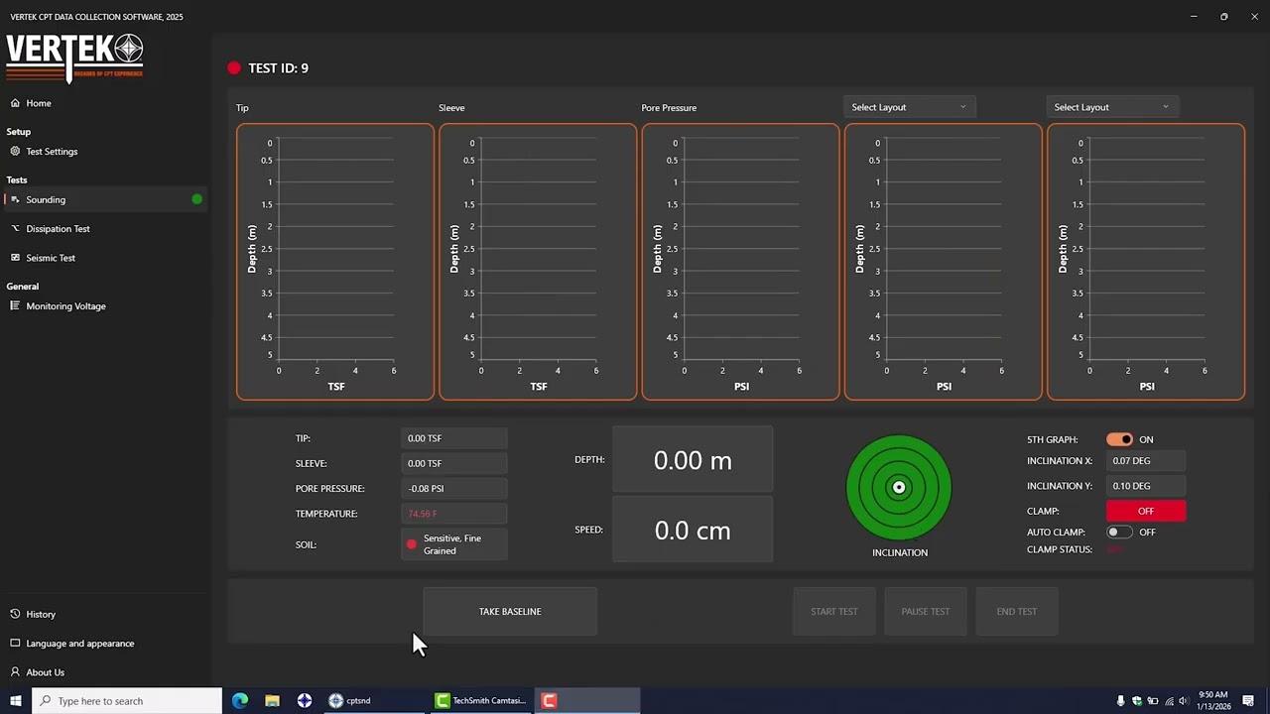Open the notification center icon

pyautogui.click(x=1248, y=701)
